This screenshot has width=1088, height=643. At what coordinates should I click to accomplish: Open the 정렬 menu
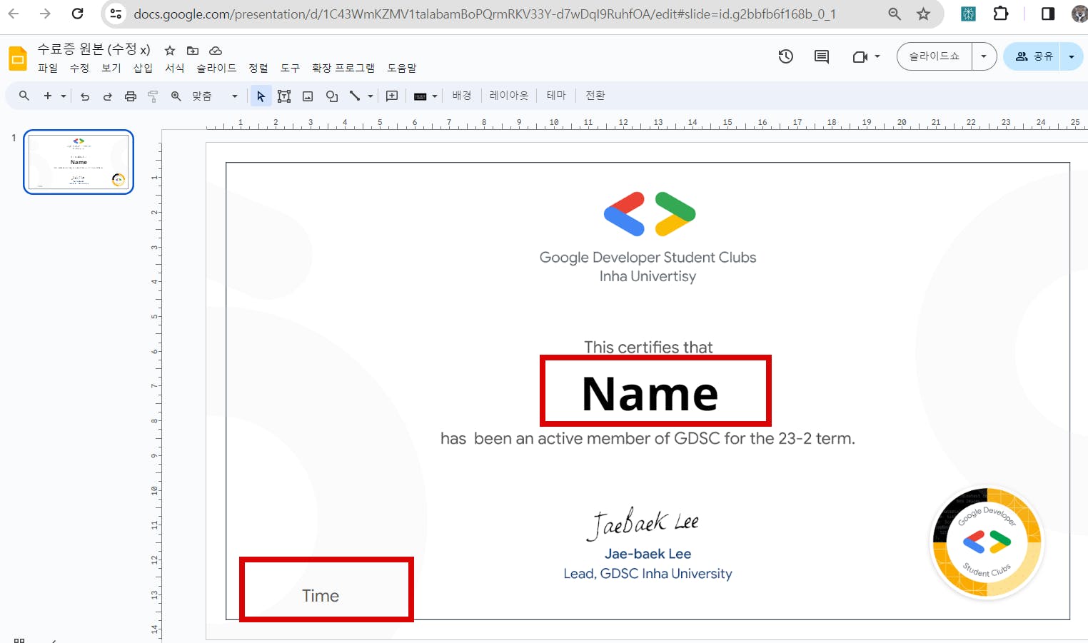click(258, 68)
